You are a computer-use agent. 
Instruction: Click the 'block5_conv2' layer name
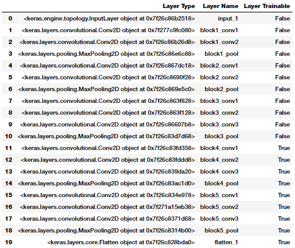(x=219, y=207)
